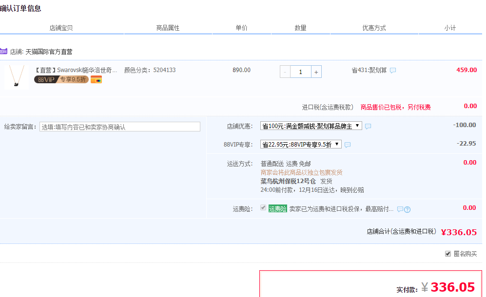This screenshot has width=486, height=297.
Task: Open the question mark help icon for 运费险
Action: [407, 209]
